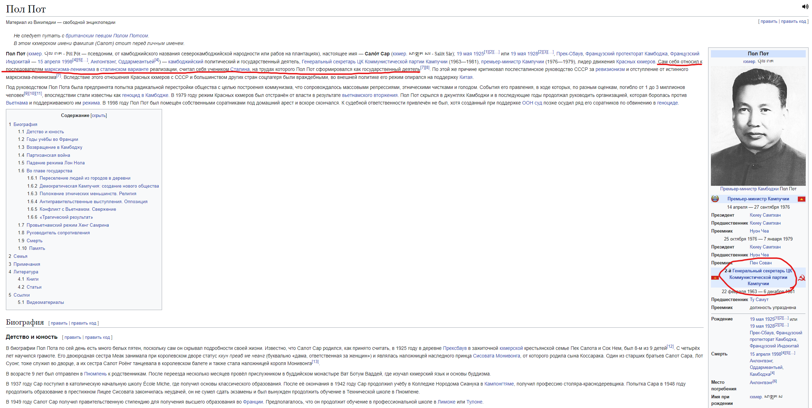The width and height of the screenshot is (812, 408).
Task: Click the red Kampuchea flag icon
Action: coord(801,199)
